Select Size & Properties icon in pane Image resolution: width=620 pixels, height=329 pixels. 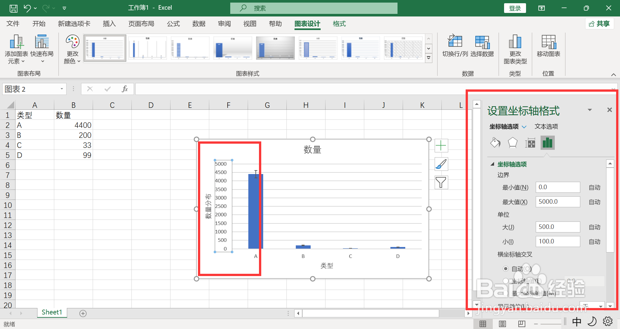(530, 143)
